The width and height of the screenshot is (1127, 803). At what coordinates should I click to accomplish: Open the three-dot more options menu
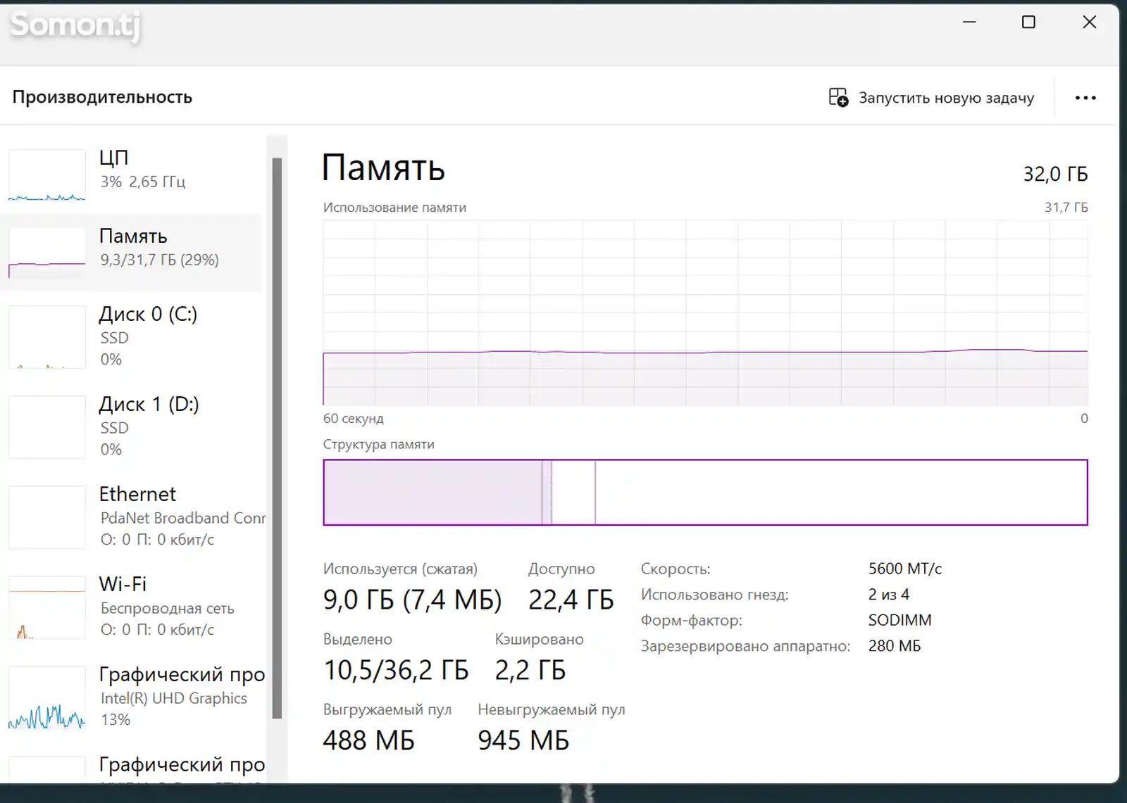1085,98
